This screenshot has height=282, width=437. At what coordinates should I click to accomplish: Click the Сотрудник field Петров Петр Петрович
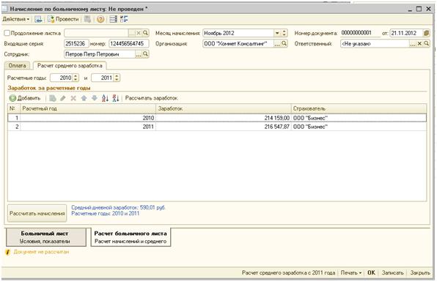tap(100, 54)
